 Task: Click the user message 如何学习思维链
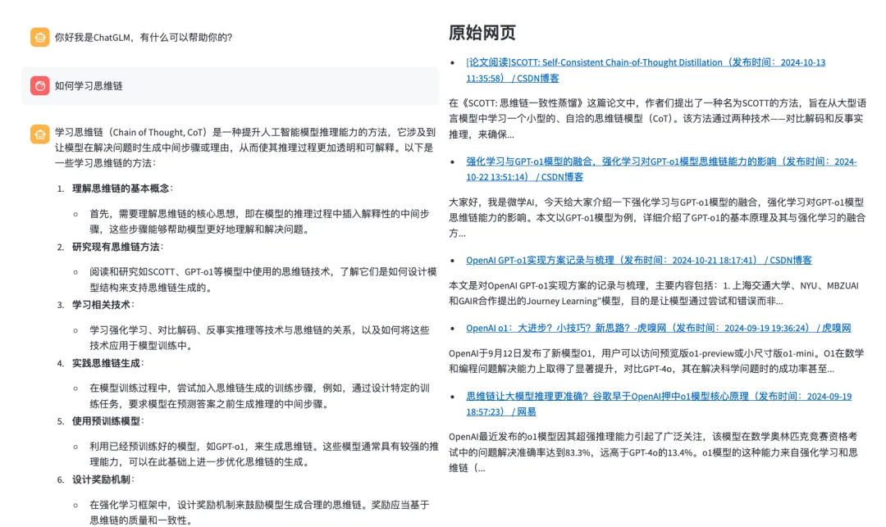[x=89, y=86]
